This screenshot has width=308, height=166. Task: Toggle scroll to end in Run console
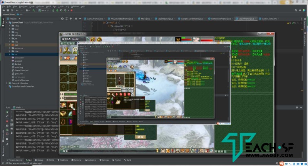pyautogui.click(x=12, y=125)
